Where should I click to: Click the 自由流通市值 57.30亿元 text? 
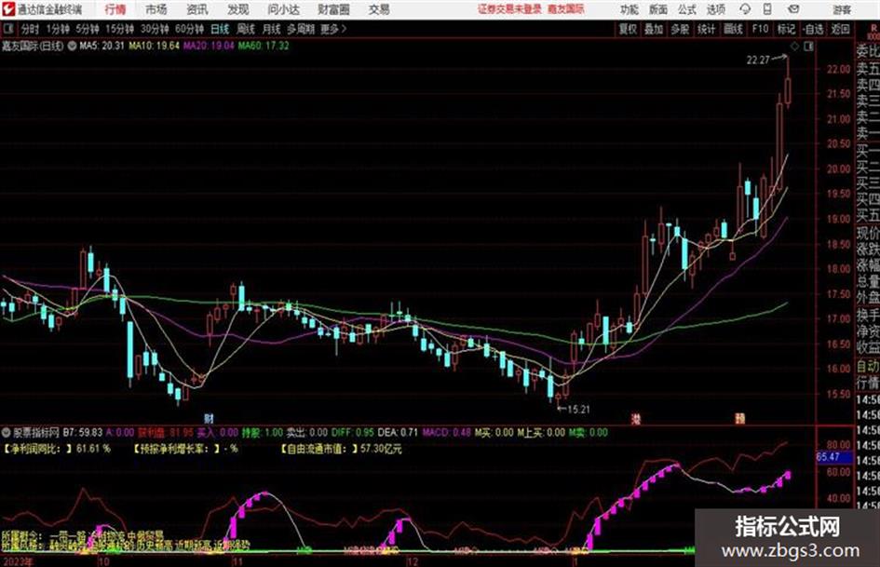coord(341,449)
